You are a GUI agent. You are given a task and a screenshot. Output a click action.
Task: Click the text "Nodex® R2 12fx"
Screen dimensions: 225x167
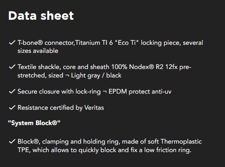(153, 67)
